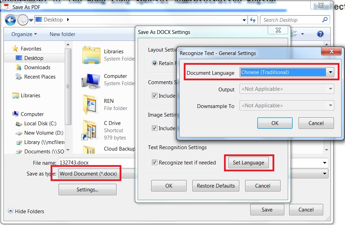The height and width of the screenshot is (225, 345).
Task: Click Restore Defaults button
Action: pos(216,186)
